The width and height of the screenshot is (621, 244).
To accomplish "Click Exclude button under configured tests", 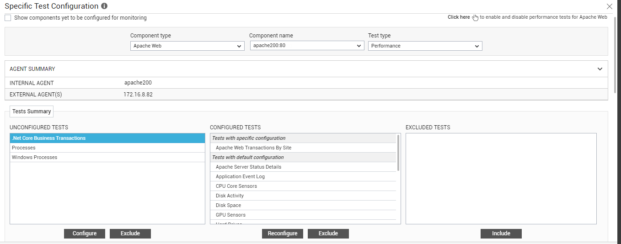I will tap(328, 233).
